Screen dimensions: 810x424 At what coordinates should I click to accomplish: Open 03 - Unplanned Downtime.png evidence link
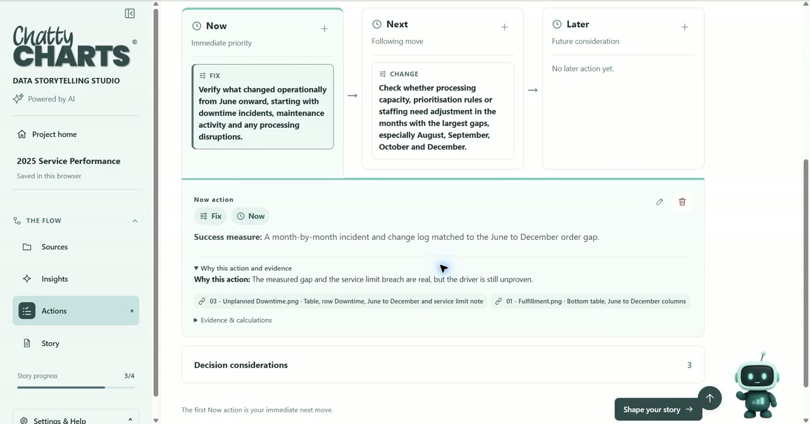(340, 301)
